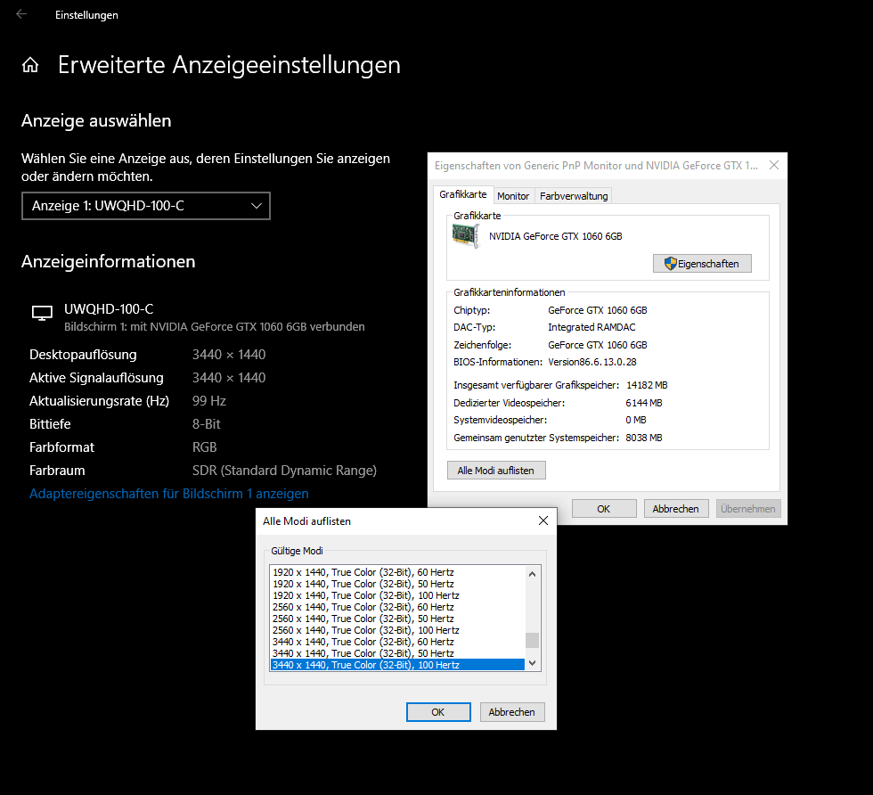This screenshot has height=795, width=873.
Task: Click the Erweiterte Anzeigeeinstellungen heading
Action: point(229,65)
